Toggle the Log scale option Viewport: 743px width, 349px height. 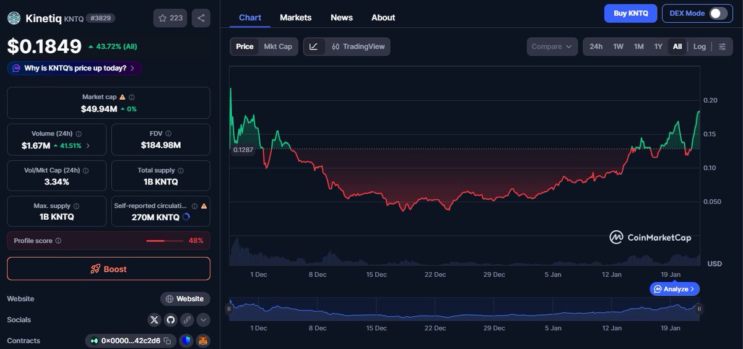[x=700, y=46]
